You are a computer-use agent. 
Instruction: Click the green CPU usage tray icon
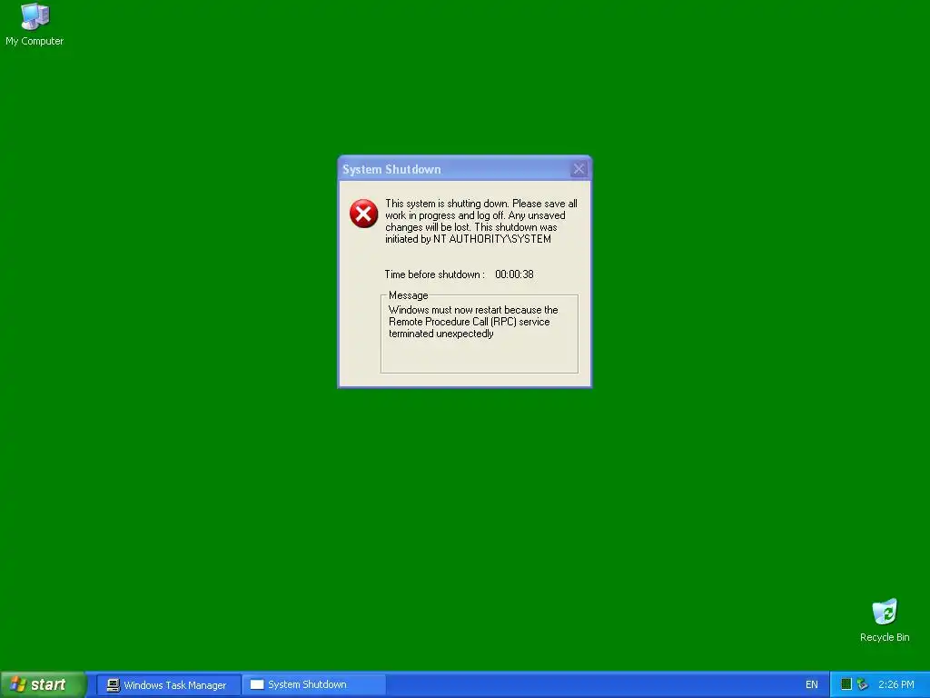tap(846, 684)
